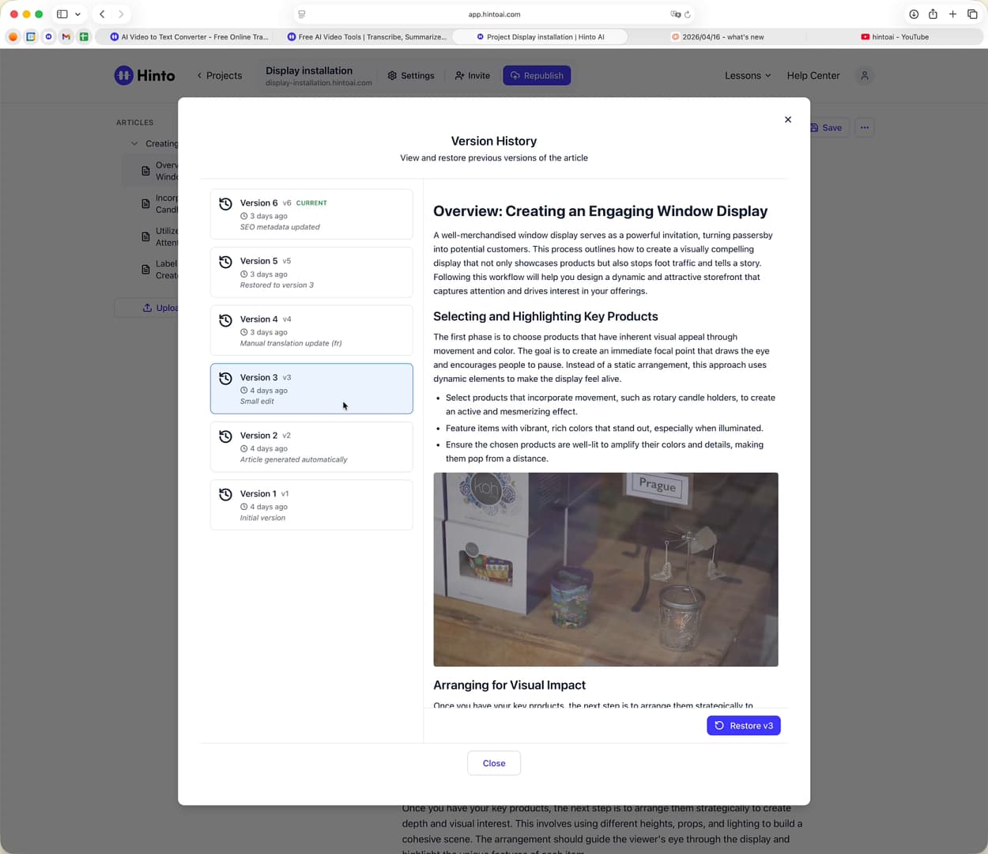This screenshot has width=988, height=854.
Task: Click the Label article document icon
Action: pos(145,269)
